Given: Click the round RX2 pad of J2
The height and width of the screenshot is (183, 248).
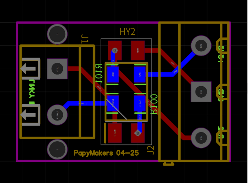Looking at the screenshot, I should (x=201, y=138).
